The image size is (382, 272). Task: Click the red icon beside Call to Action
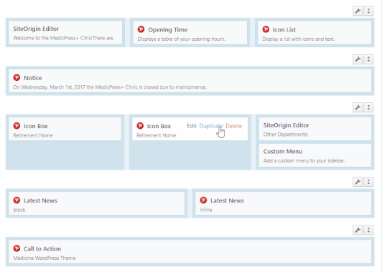pyautogui.click(x=17, y=248)
